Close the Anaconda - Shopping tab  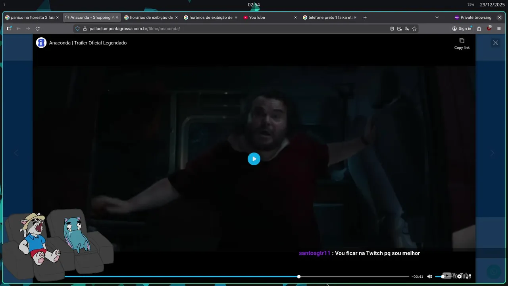(x=117, y=17)
